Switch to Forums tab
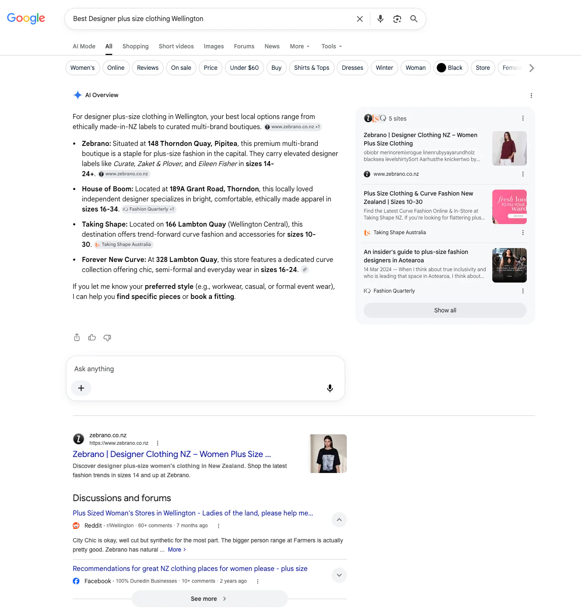 pyautogui.click(x=244, y=46)
